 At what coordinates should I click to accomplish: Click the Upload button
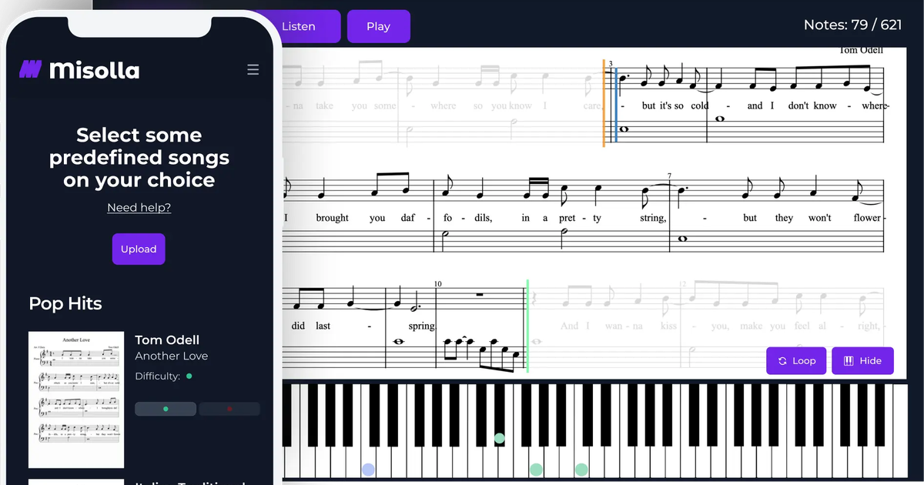(x=139, y=249)
